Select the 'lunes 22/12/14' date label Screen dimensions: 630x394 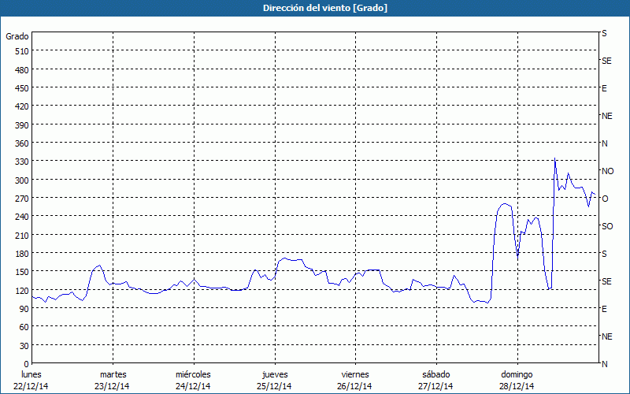click(x=31, y=380)
